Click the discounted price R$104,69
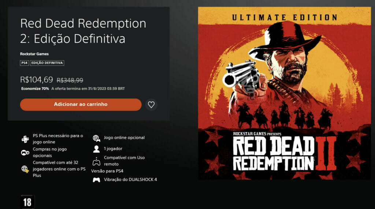The height and width of the screenshot is (209, 375). pos(37,79)
